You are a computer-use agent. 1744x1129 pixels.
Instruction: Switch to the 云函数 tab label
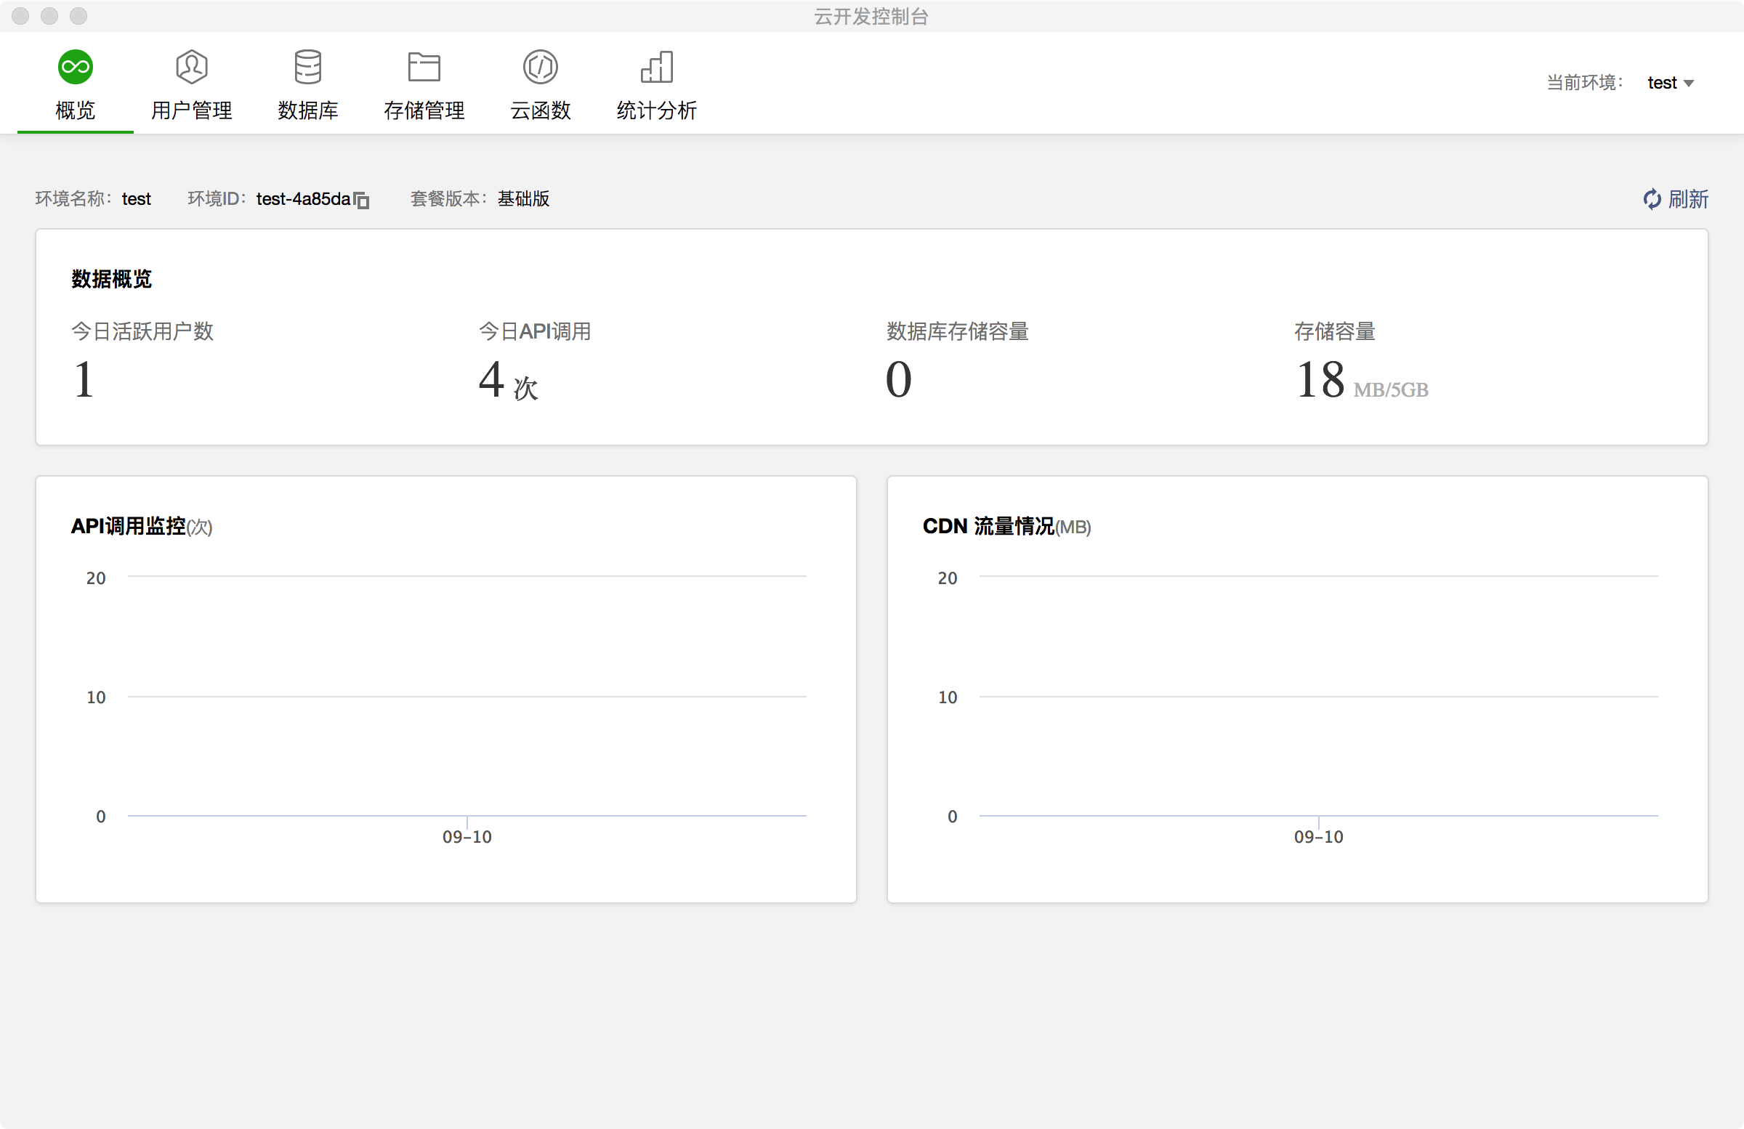[540, 110]
